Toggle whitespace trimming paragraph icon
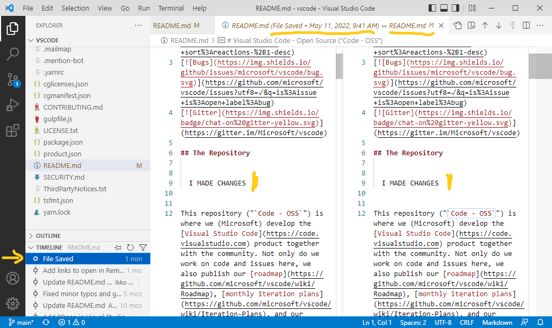 click(x=512, y=25)
